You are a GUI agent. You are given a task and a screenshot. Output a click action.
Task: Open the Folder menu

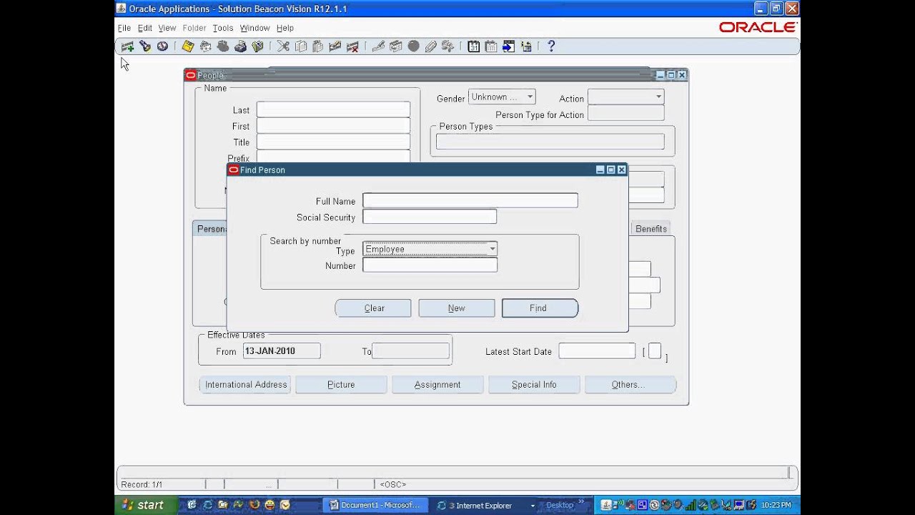click(194, 28)
